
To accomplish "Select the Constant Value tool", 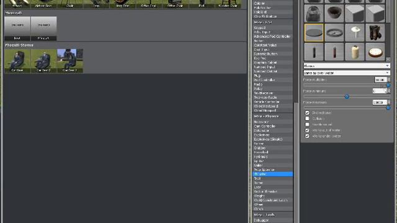I will click(x=273, y=45).
